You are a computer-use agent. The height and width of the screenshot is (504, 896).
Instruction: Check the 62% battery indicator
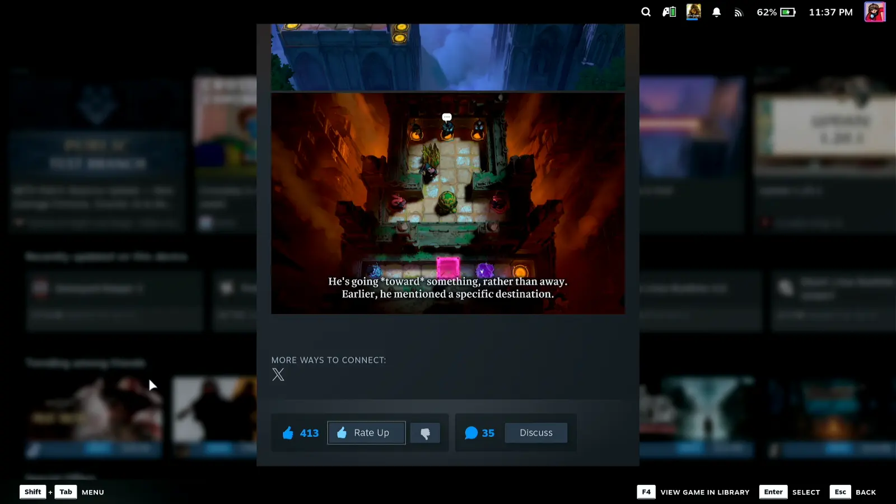pos(776,12)
